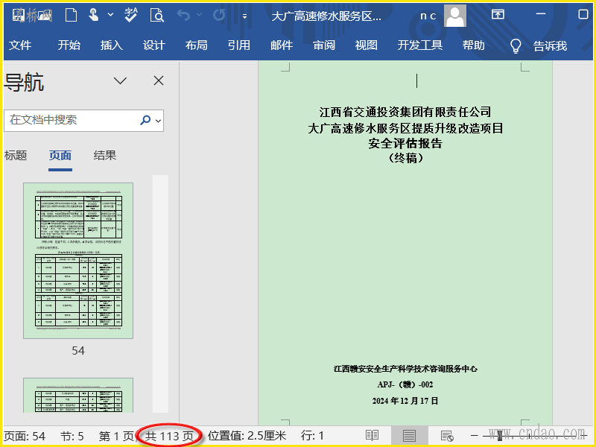Click 江西赣安安全生产科学技术咨询服务中心 line
Screen dimensions: 596x447
(405, 369)
